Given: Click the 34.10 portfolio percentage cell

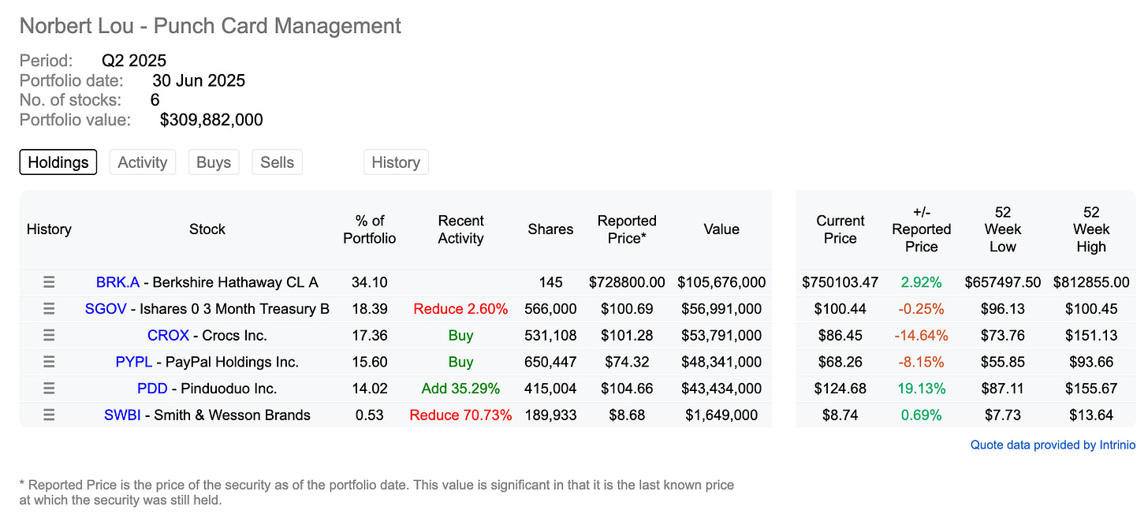Looking at the screenshot, I should point(370,282).
